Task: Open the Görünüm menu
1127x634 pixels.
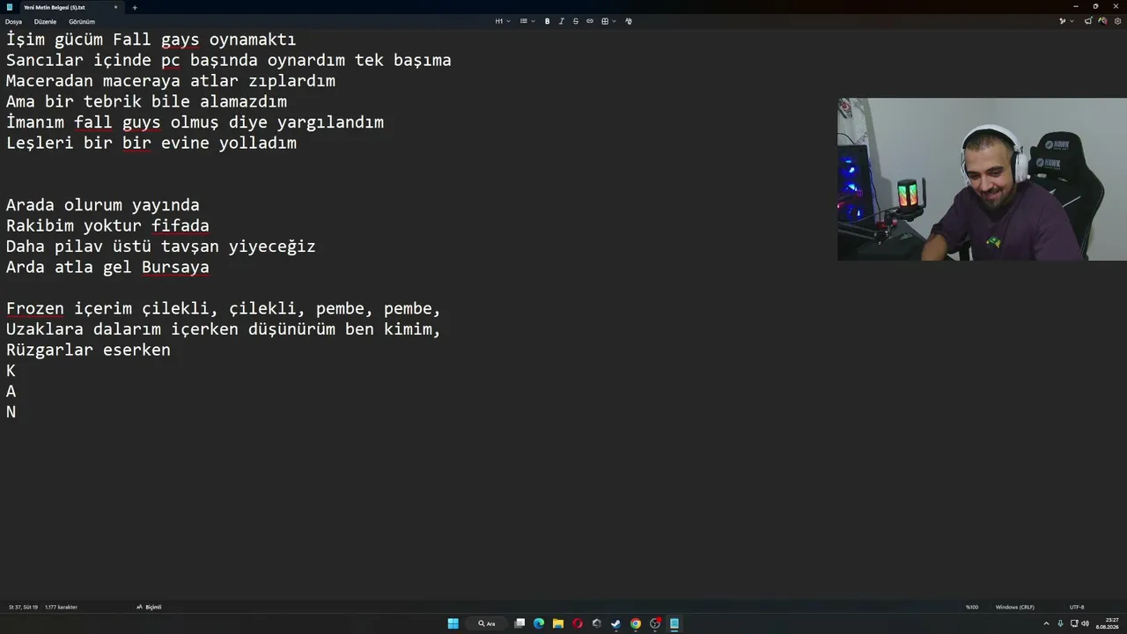Action: click(82, 21)
